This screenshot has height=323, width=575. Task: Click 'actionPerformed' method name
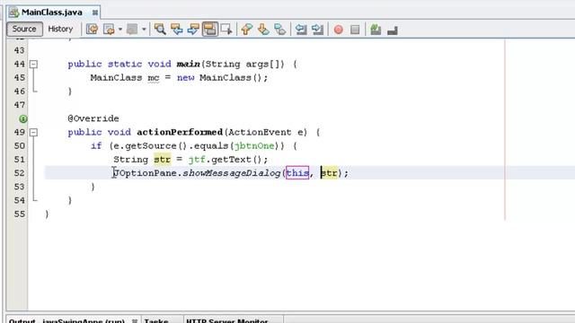coord(180,132)
